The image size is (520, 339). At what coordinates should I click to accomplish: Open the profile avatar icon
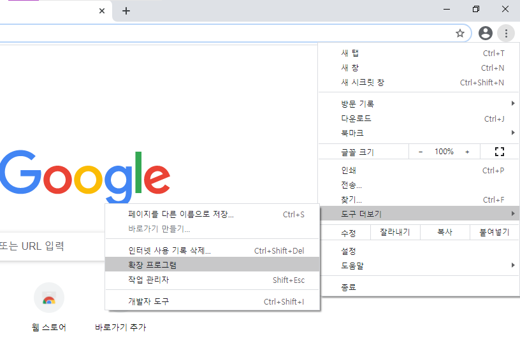485,33
